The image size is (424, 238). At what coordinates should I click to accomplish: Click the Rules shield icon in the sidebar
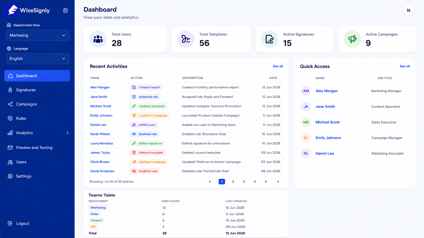10,118
